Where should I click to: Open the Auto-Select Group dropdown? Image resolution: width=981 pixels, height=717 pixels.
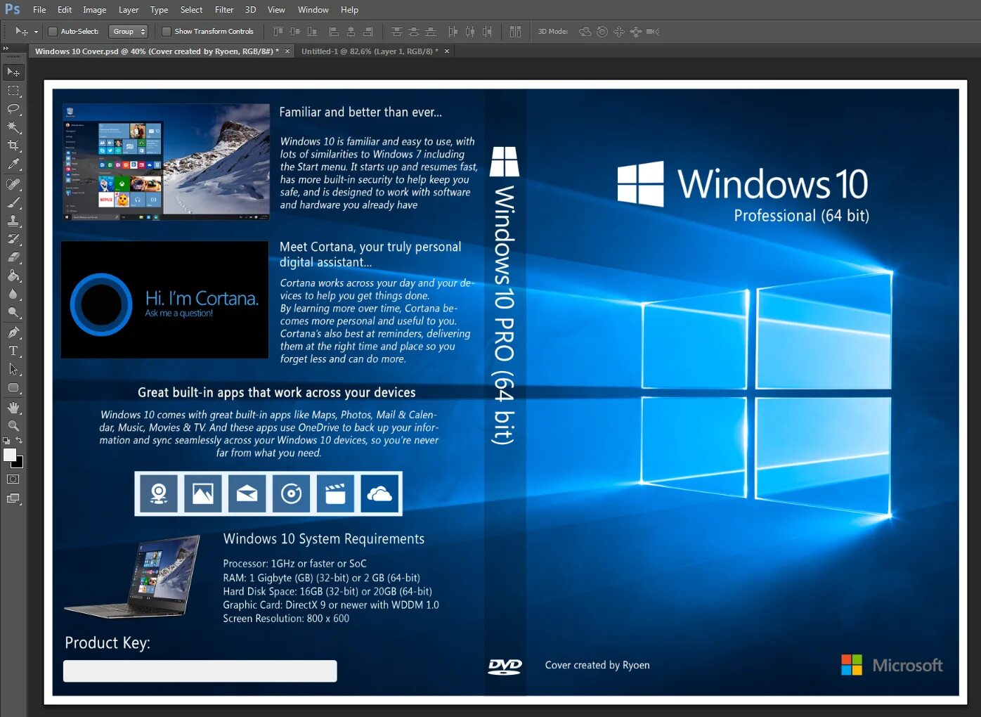point(129,32)
